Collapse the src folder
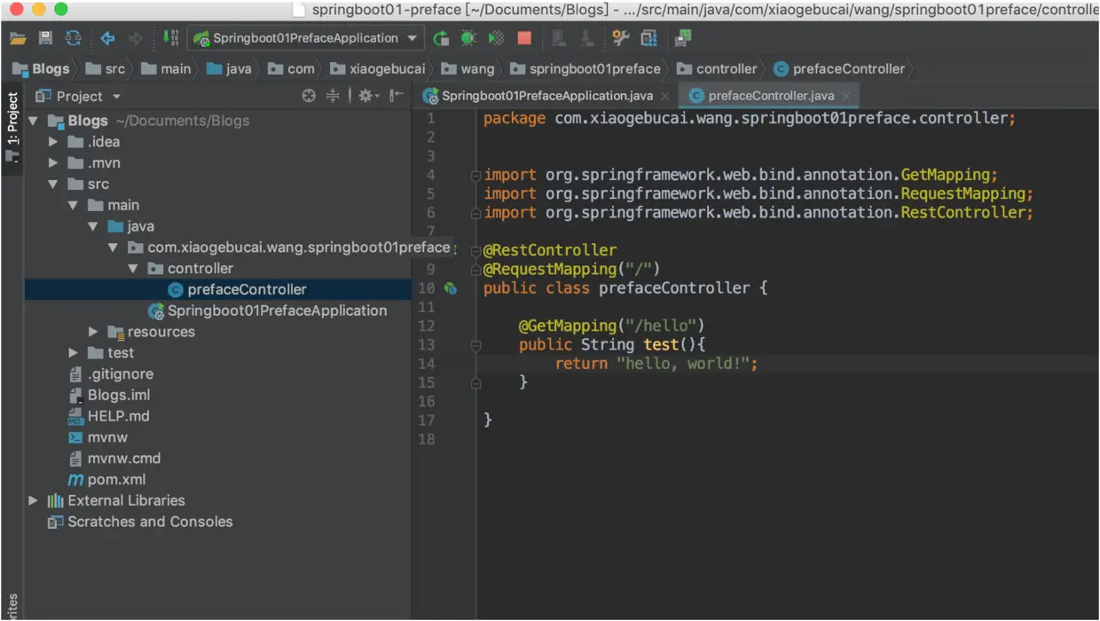This screenshot has width=1100, height=621. 53,185
